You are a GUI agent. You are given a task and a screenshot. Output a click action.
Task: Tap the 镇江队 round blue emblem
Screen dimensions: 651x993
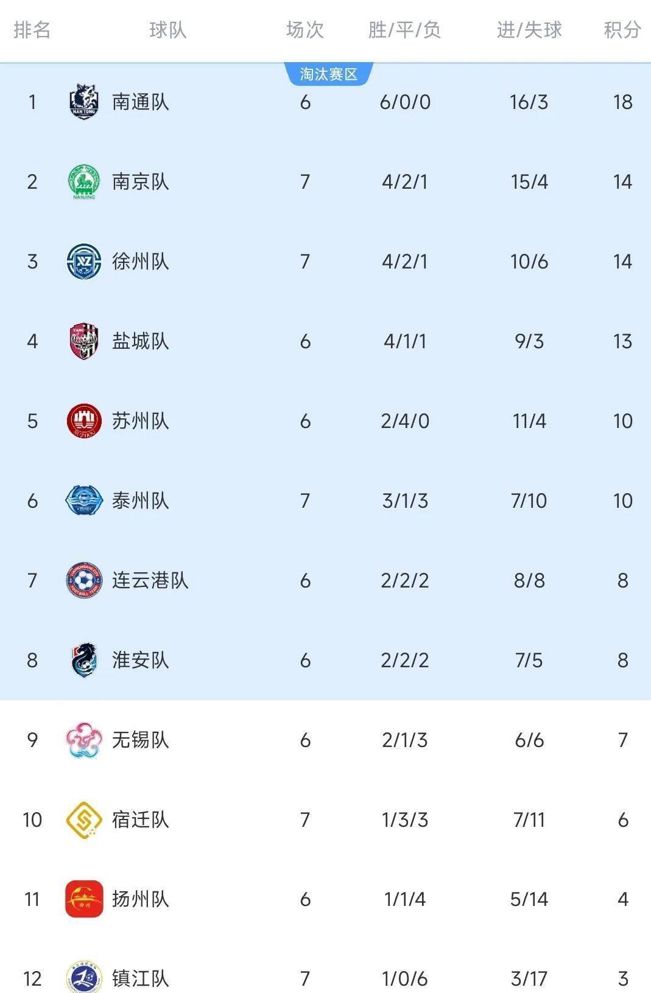click(x=84, y=977)
